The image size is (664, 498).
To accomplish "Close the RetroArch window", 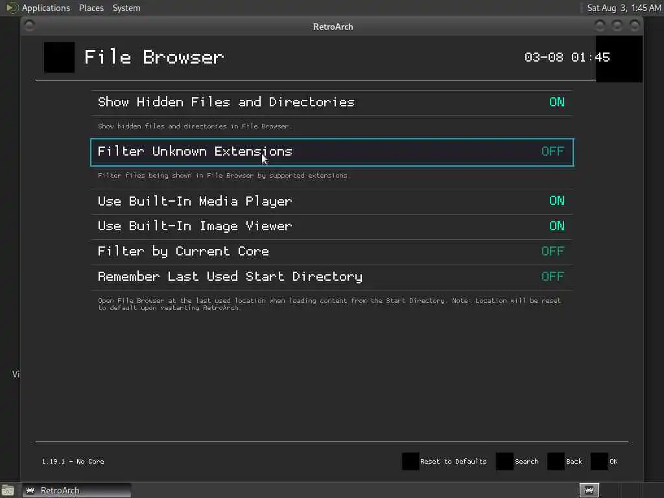I will (x=634, y=26).
